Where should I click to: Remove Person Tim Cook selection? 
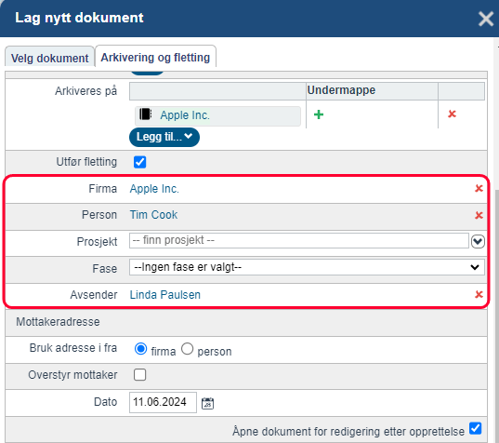pos(479,215)
